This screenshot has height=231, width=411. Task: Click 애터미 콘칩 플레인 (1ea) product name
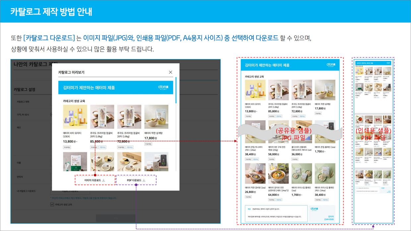[325, 147]
